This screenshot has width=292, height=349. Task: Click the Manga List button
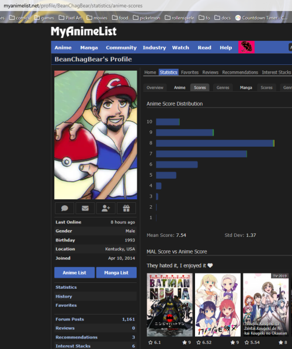coord(116,272)
